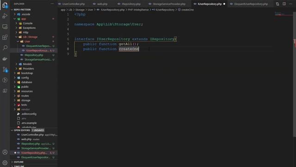This screenshot has height=167, width=296.
Task: Open the Accounts menu icon
Action: click(5, 152)
